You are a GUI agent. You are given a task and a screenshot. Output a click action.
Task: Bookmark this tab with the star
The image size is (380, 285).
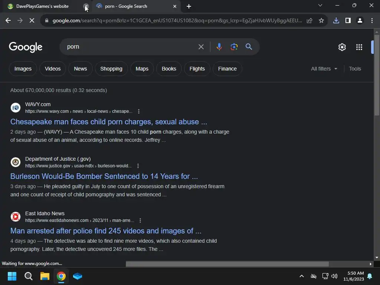coord(321,21)
